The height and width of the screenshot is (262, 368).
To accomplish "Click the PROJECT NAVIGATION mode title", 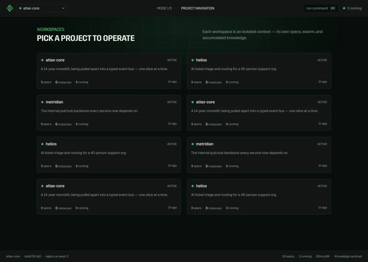I will tap(198, 8).
